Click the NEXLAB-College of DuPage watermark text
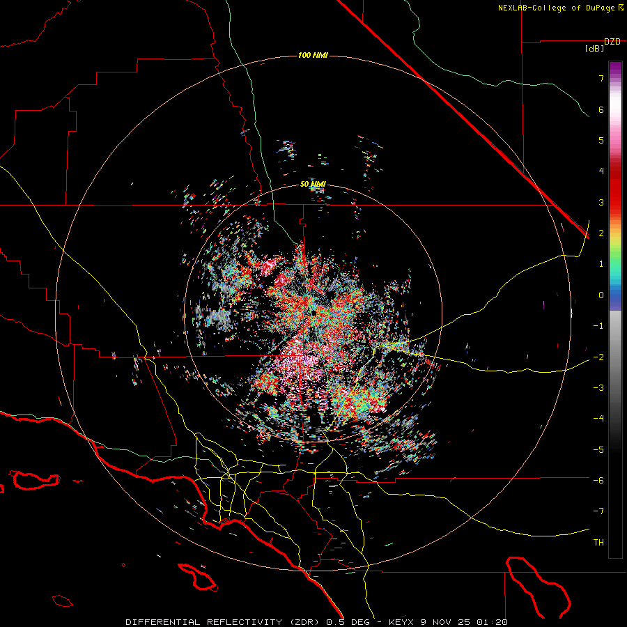Image resolution: width=627 pixels, height=627 pixels. coord(557,8)
